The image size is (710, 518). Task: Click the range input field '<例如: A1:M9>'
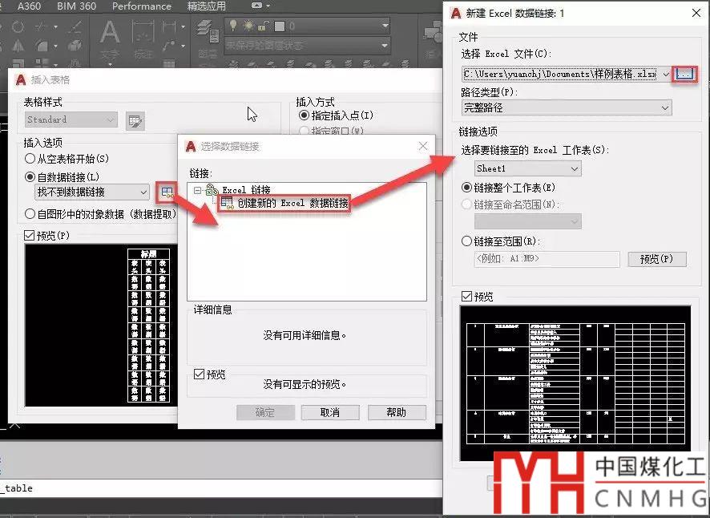547,259
